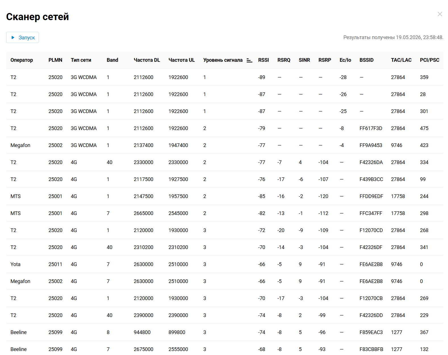Select the Yota 25011 network row
This screenshot has height=355, width=448.
(x=225, y=264)
